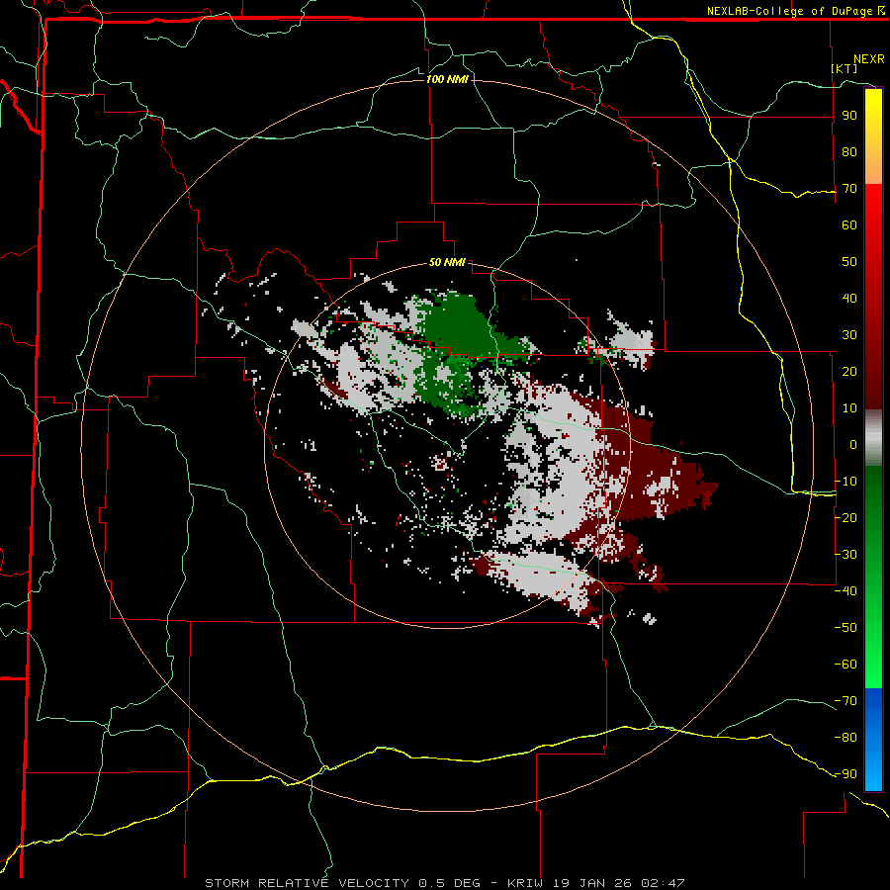
Task: Click the 100 NMI range ring label
Action: point(447,79)
